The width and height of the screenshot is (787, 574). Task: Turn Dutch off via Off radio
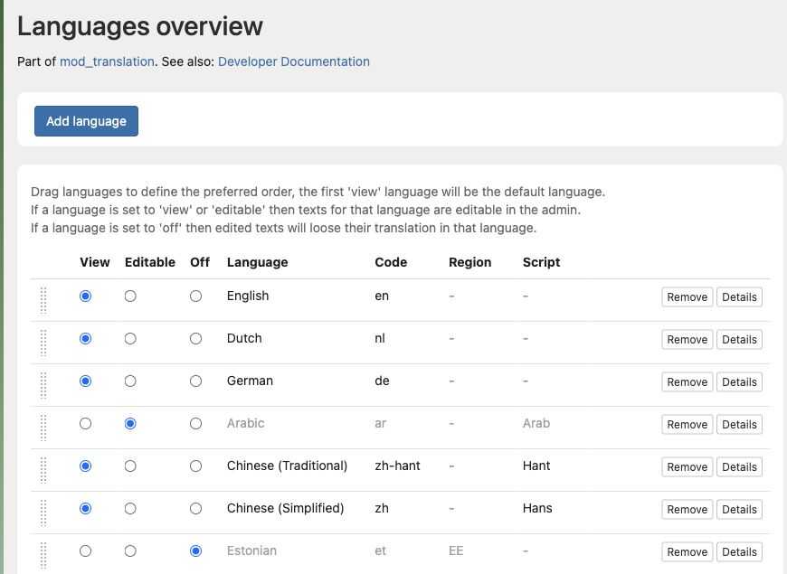click(x=195, y=339)
